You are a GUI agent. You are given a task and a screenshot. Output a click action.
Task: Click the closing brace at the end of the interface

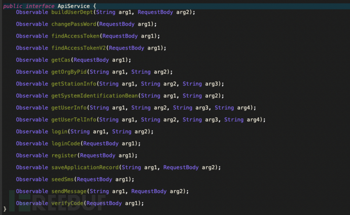pyautogui.click(x=5, y=208)
